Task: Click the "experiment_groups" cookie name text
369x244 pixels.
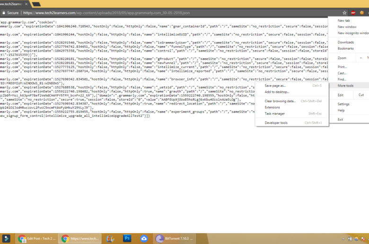Action: 188,112
